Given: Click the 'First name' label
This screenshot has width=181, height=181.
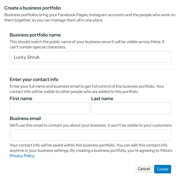Looking at the screenshot, I should [21, 99].
